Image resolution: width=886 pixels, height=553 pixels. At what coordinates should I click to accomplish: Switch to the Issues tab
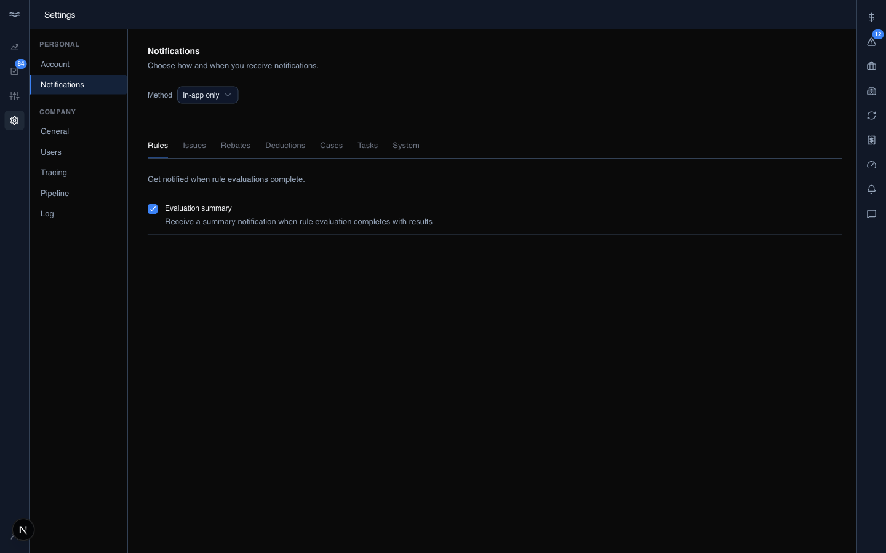pyautogui.click(x=194, y=146)
